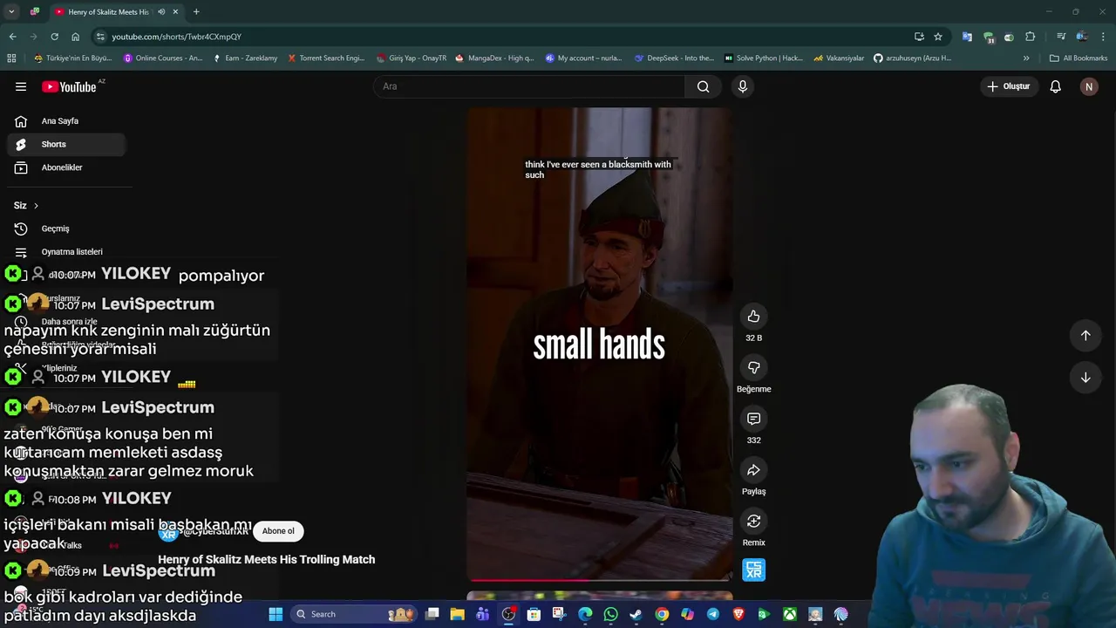The width and height of the screenshot is (1116, 628).
Task: Open Steam from the taskbar
Action: [x=636, y=614]
